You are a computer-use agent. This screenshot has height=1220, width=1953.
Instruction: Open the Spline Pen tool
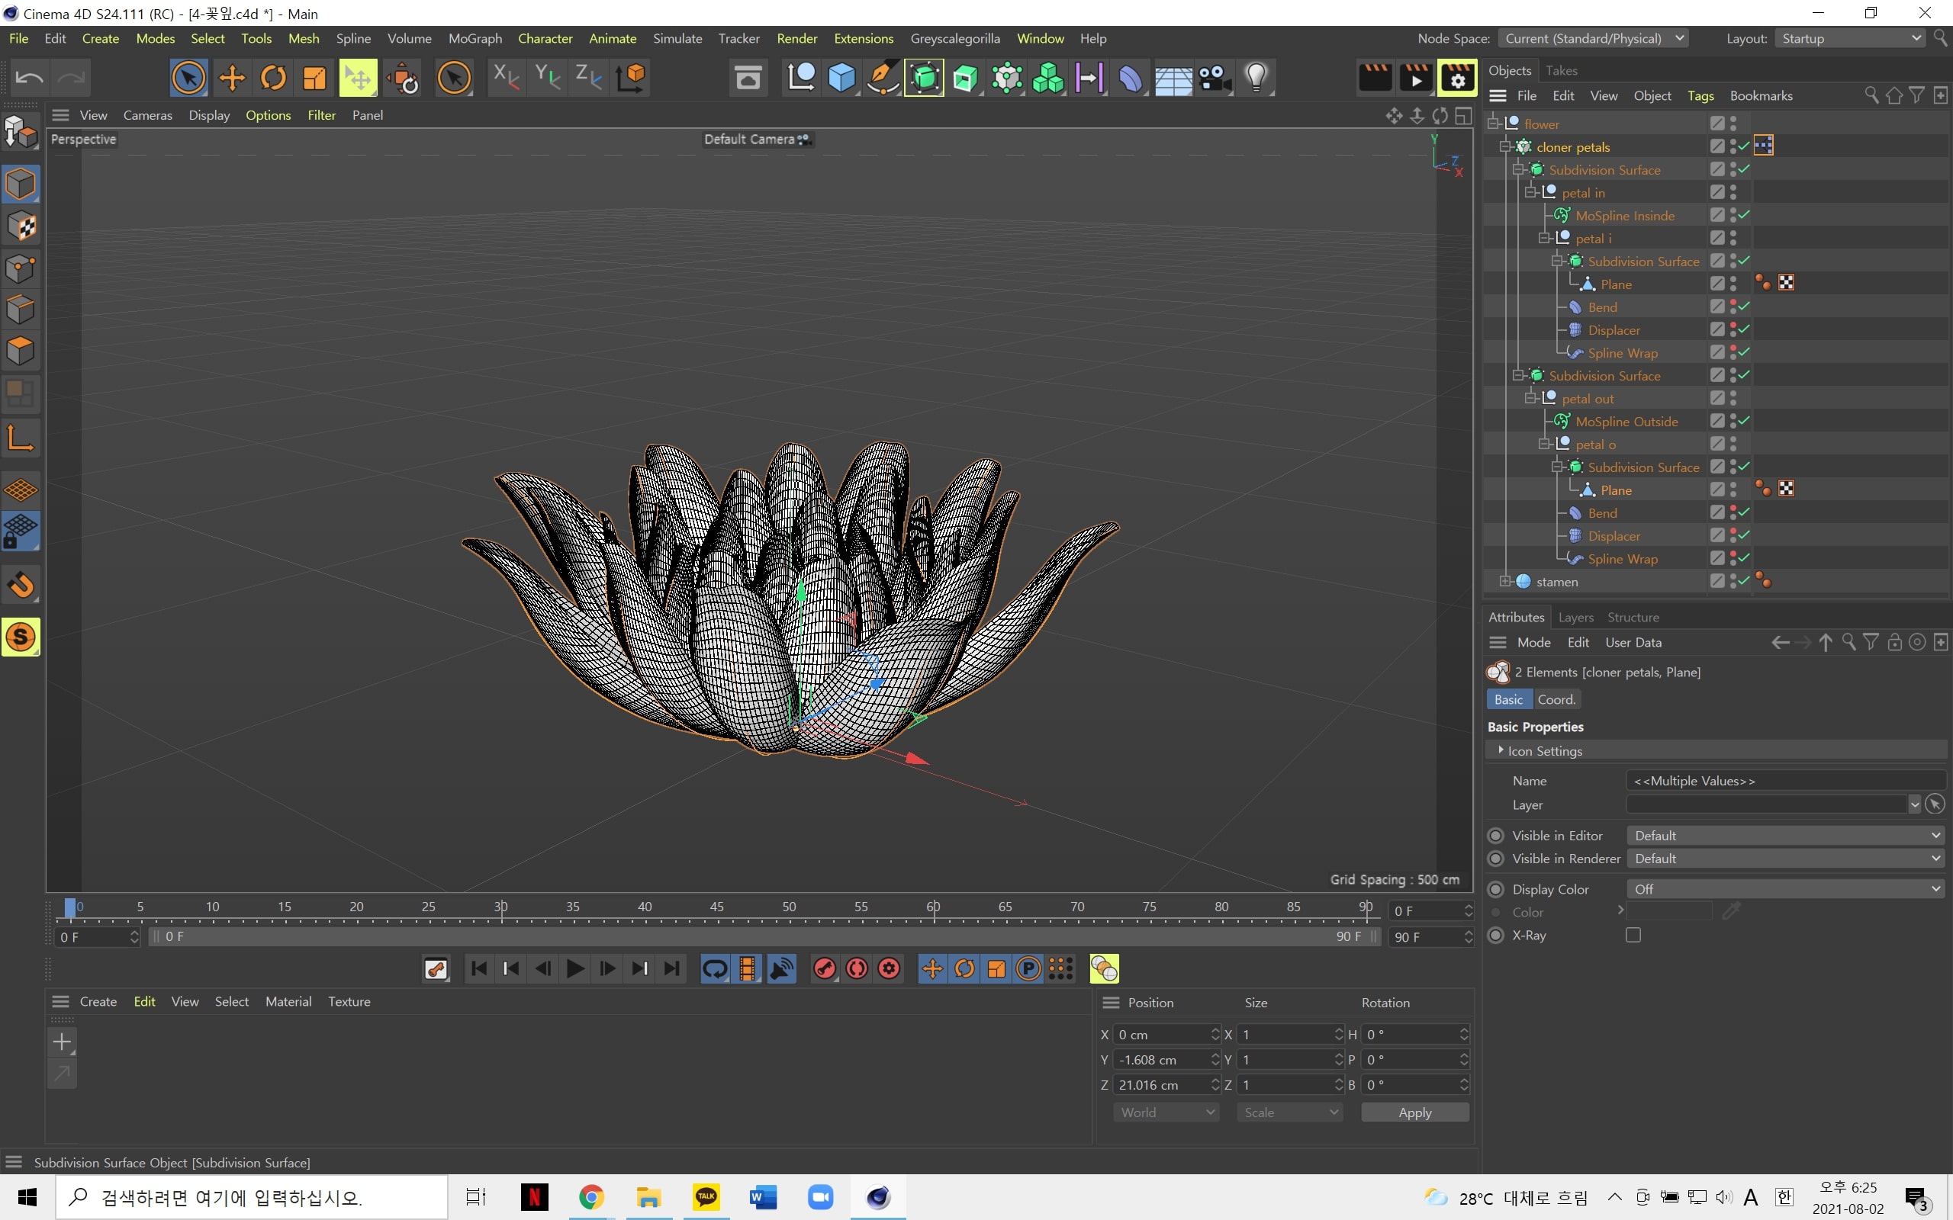pyautogui.click(x=883, y=79)
